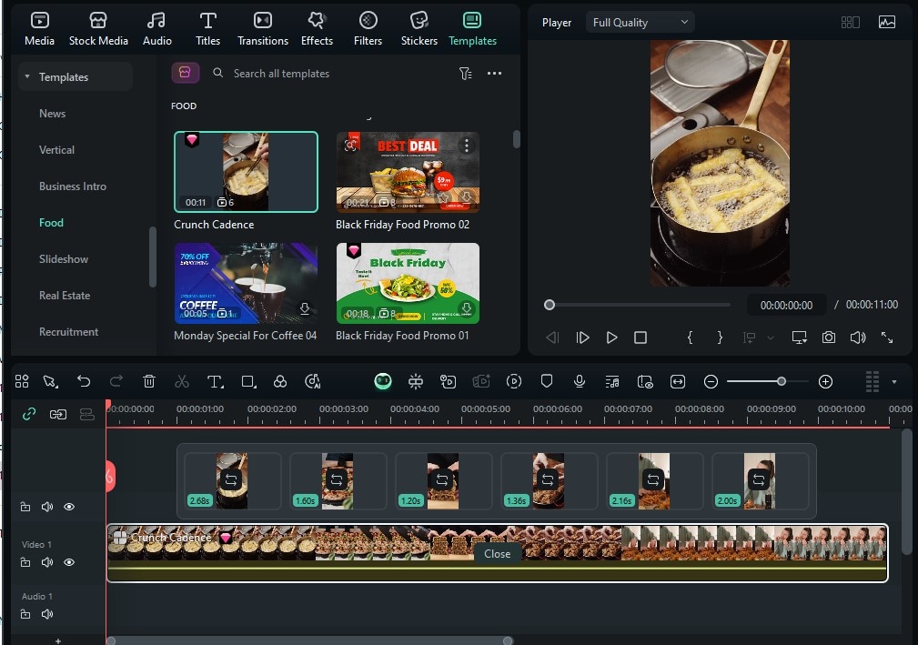Open the AI assistant face icon

coord(383,381)
